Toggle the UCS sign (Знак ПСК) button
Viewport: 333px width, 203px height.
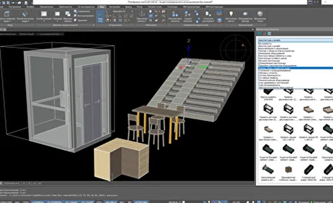[100, 15]
